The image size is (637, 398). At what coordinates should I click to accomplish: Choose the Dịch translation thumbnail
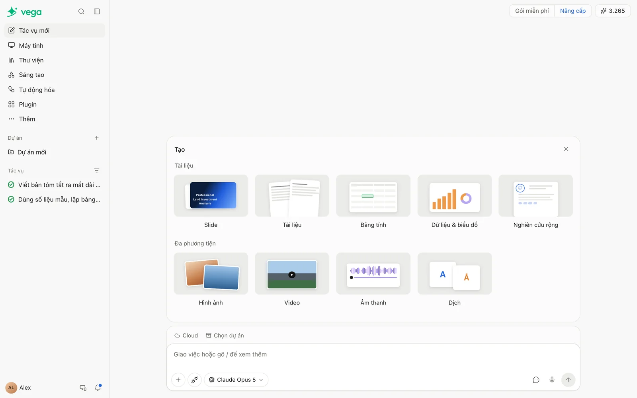point(455,274)
